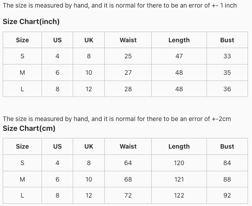This screenshot has height=206, width=252.
Task: Click waist value 64 in cm chart
Action: click(128, 163)
